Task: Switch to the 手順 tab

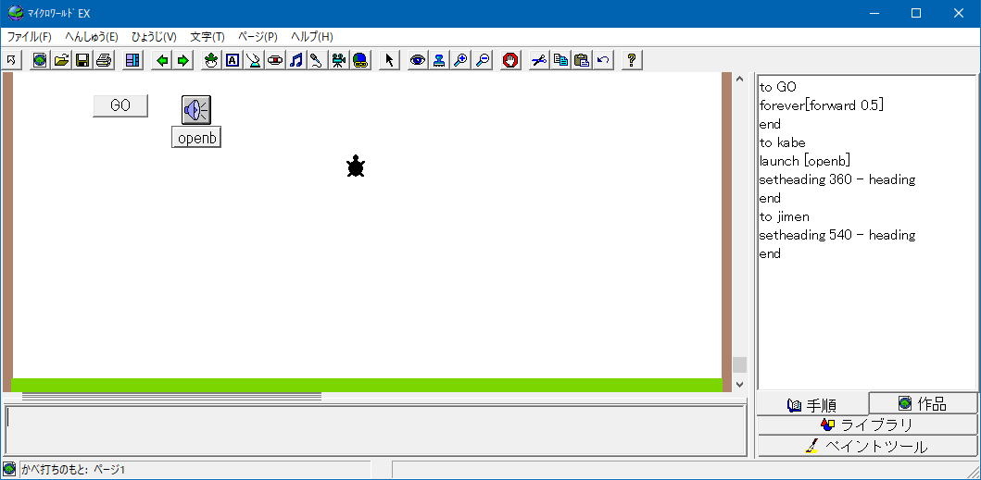Action: click(812, 406)
